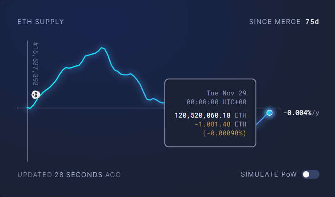Click the start of the supply line at merge
Screen dimensions: 335x197
tap(28, 108)
